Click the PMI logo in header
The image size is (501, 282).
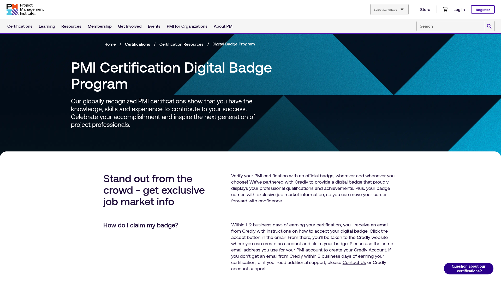coord(25,9)
